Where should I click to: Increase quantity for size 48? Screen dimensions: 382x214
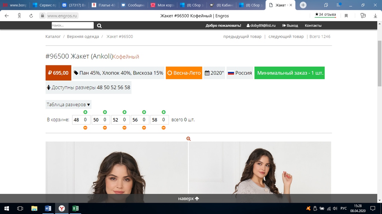point(85,112)
